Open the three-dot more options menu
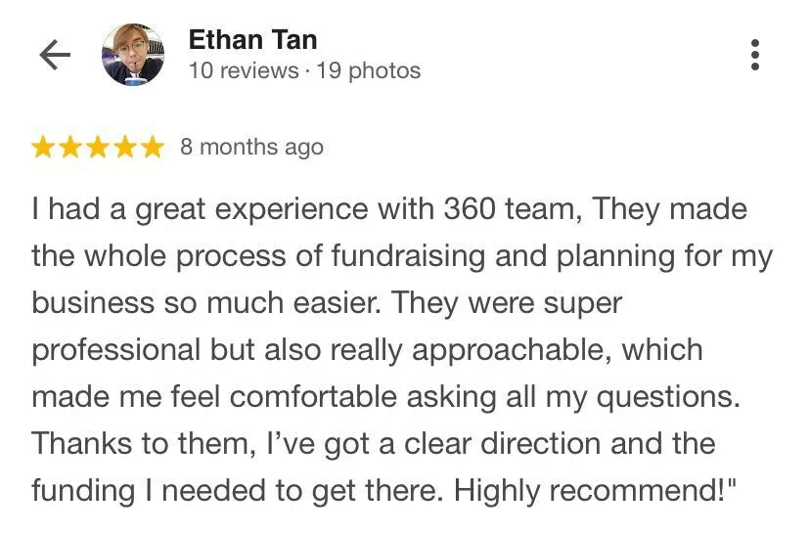 (x=754, y=54)
